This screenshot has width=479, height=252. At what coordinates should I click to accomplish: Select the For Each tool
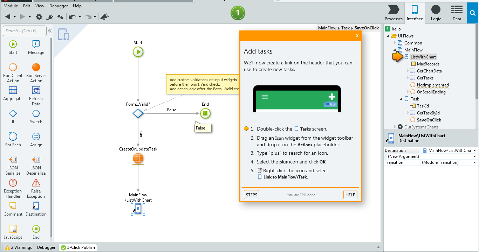coord(13,140)
